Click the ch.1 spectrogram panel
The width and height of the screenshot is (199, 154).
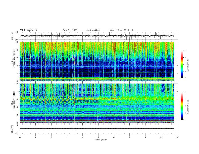(97, 61)
